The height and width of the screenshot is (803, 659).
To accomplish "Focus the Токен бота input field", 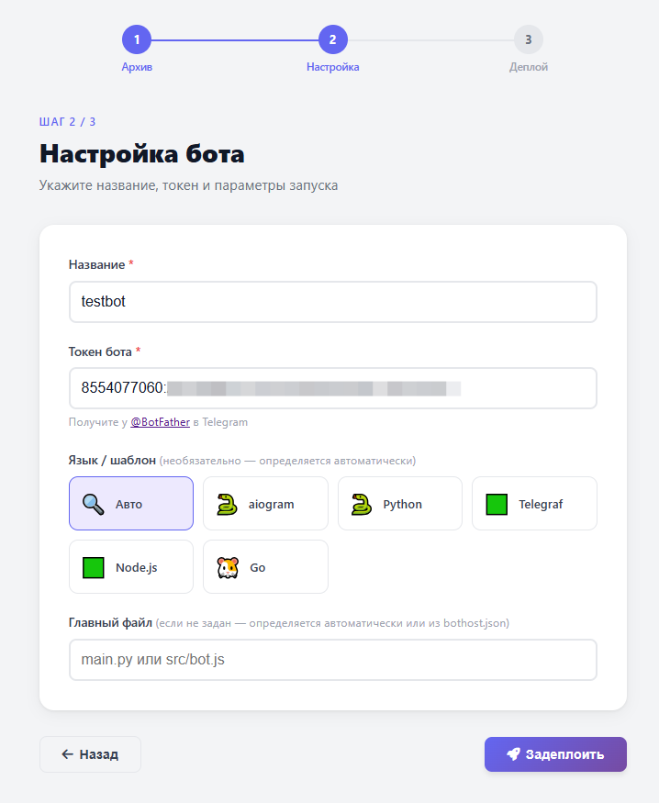I will (333, 388).
